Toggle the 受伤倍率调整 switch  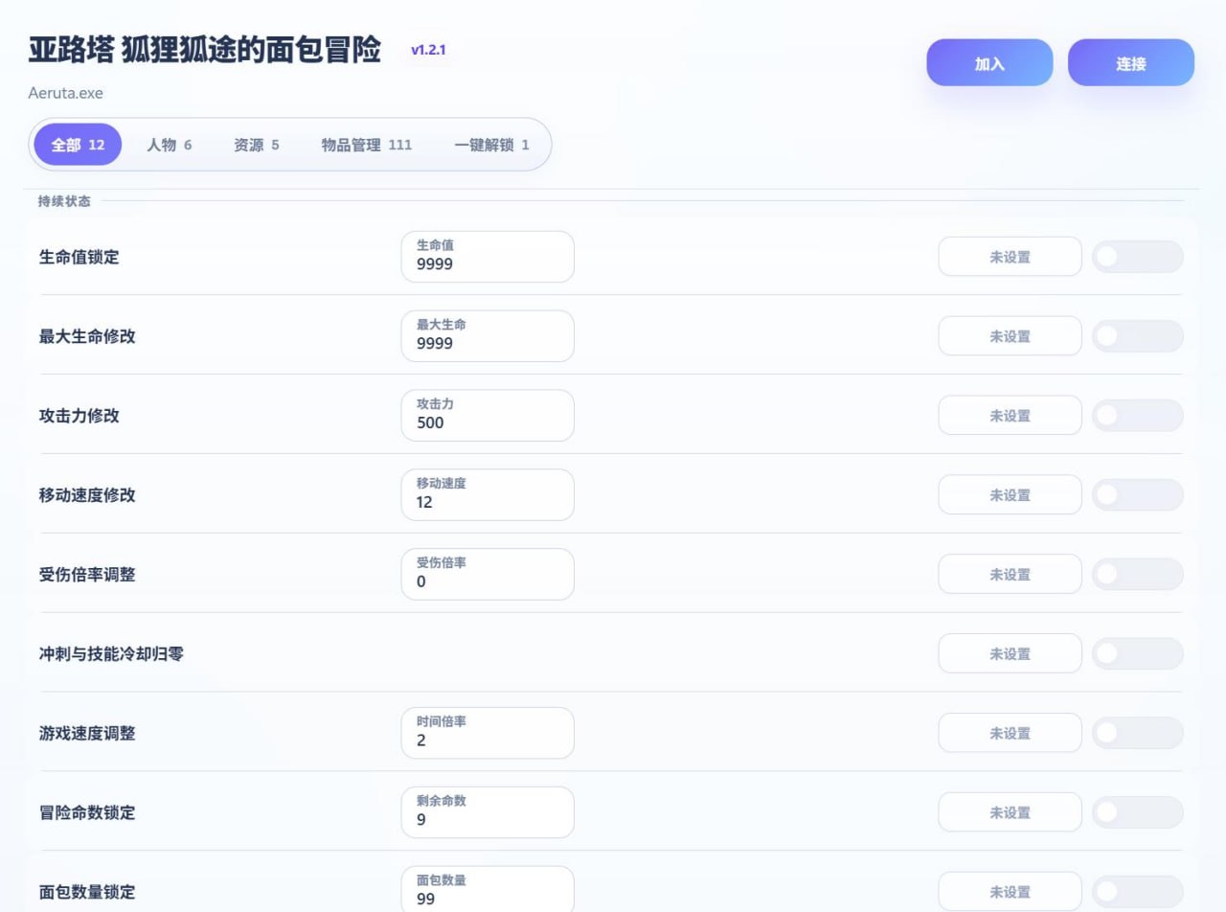point(1137,574)
